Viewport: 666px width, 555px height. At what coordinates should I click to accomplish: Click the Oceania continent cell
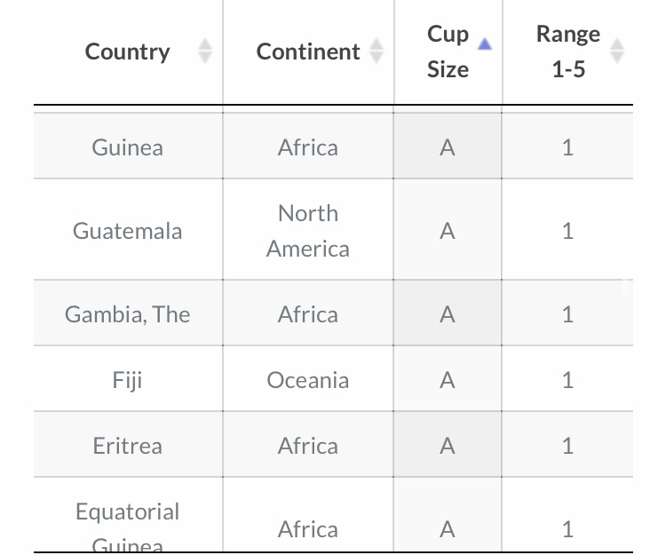[x=308, y=379]
